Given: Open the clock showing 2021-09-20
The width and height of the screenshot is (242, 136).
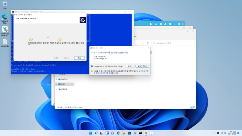Looking at the screenshot, I should [x=233, y=133].
